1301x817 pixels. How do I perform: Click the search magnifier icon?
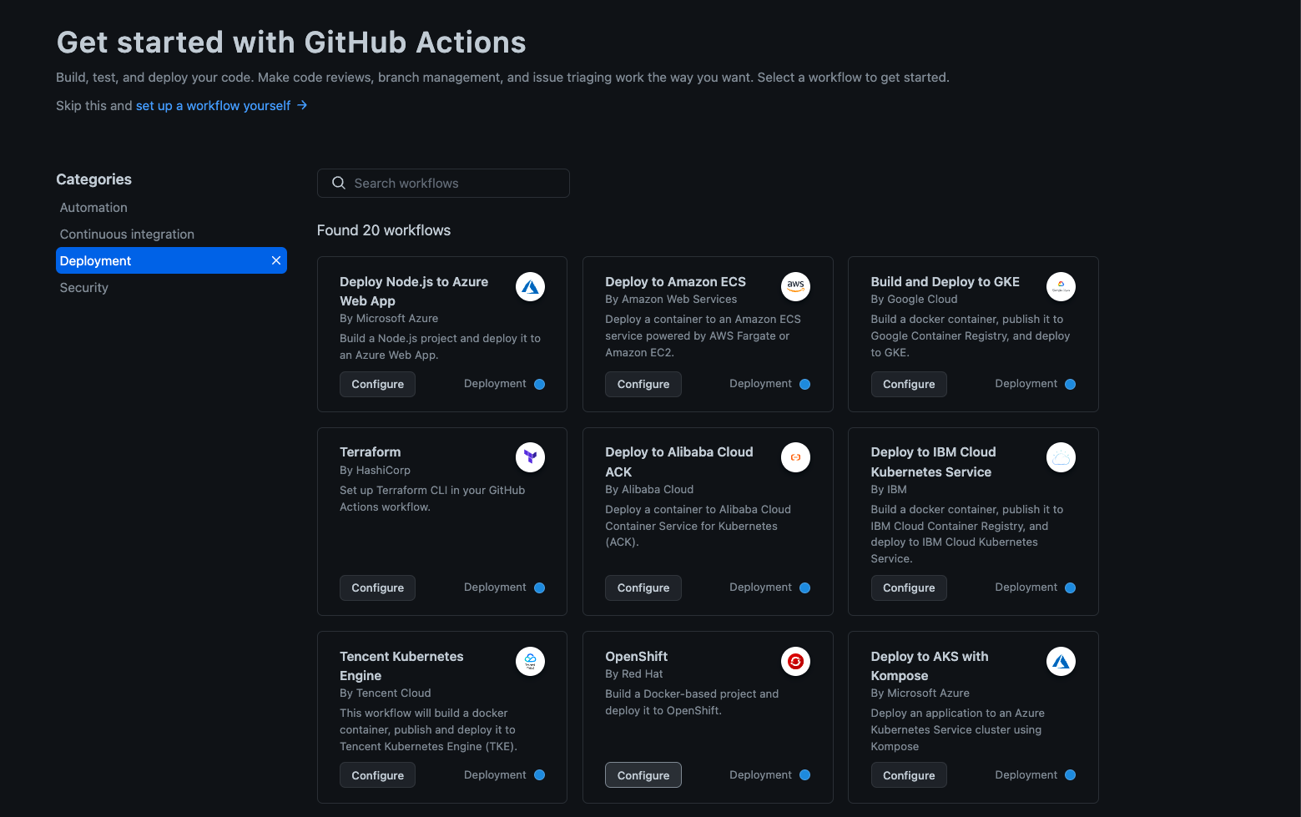(x=339, y=183)
